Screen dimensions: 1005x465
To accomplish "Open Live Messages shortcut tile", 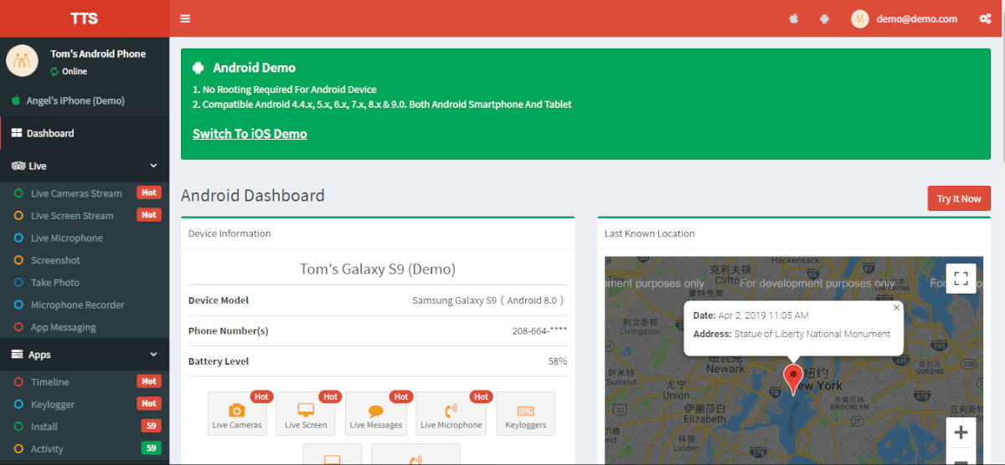I will 376,413.
